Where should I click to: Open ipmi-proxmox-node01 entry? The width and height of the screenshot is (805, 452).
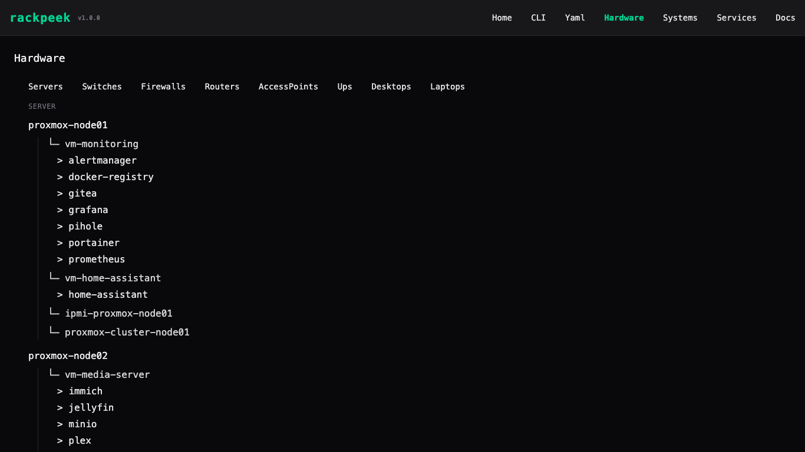click(x=118, y=313)
